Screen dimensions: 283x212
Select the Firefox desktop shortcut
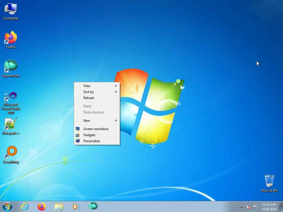[11, 40]
